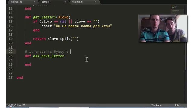Click the end keyword on line 25
The width and height of the screenshot is (193, 108).
tap(28, 65)
